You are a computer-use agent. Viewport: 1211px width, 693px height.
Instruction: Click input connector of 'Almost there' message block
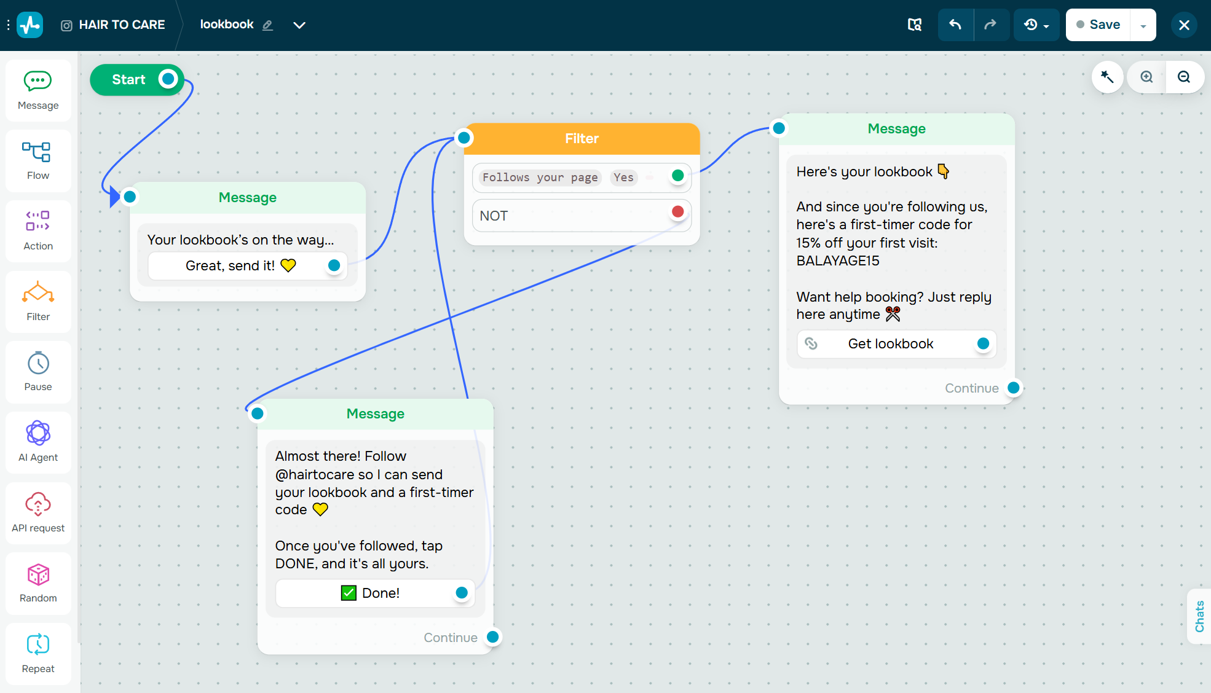pyautogui.click(x=258, y=414)
